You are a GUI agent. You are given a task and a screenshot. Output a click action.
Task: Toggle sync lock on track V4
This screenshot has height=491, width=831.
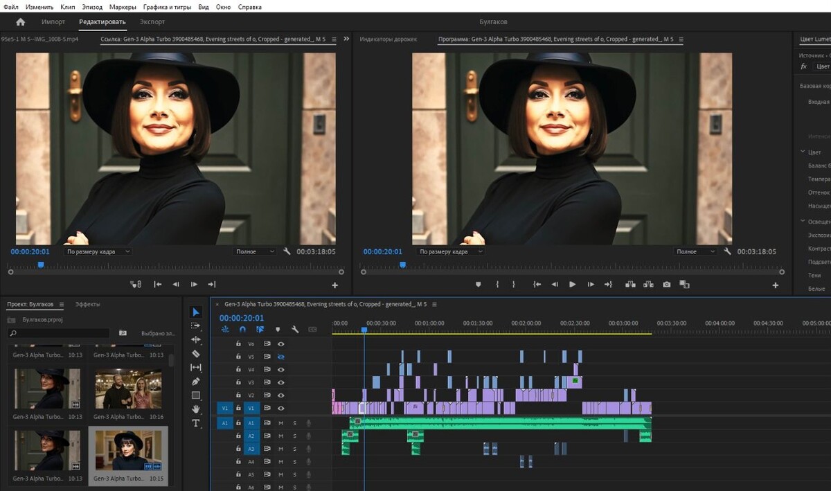tap(267, 370)
